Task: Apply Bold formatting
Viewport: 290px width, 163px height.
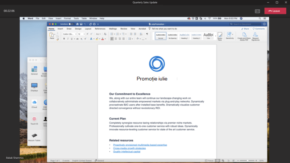Action: click(64, 39)
